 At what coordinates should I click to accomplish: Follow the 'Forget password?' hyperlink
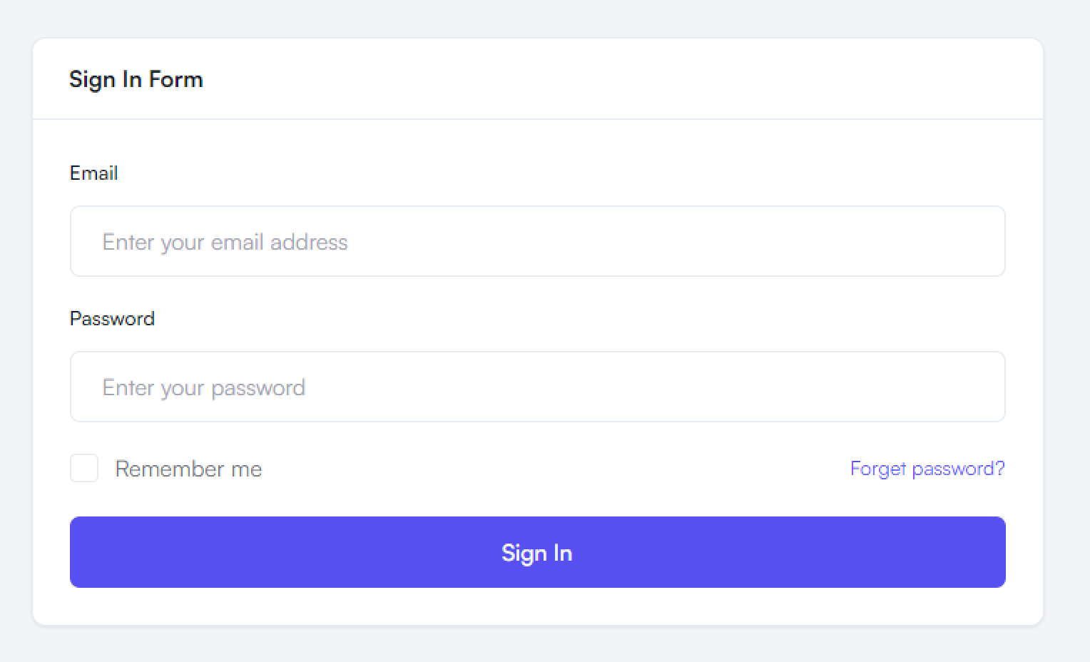927,469
